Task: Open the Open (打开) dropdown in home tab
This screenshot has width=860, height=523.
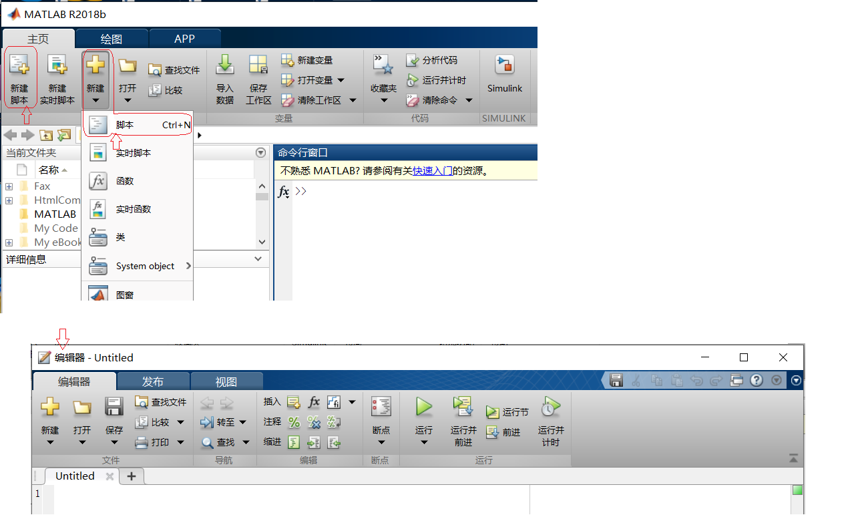Action: 128,102
